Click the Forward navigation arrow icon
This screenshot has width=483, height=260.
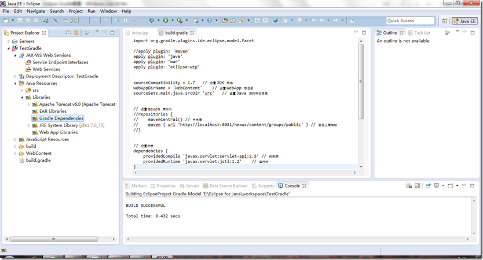tap(336, 21)
